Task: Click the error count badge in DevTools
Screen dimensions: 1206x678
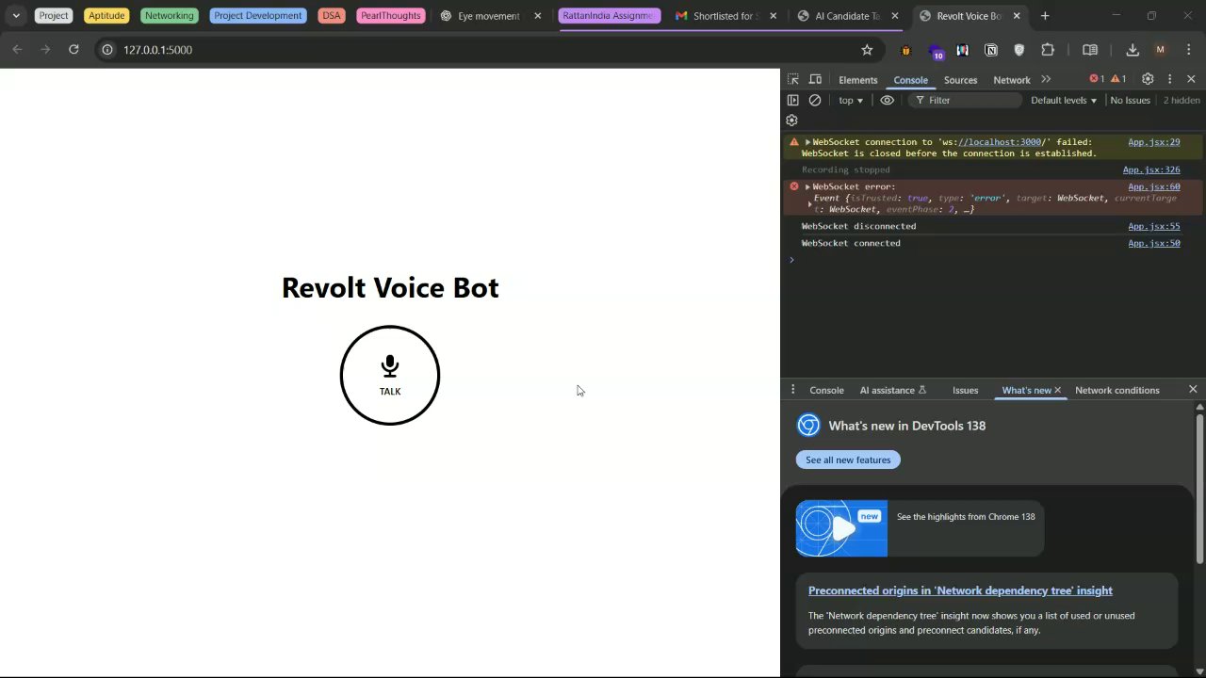Action: coord(1097,79)
